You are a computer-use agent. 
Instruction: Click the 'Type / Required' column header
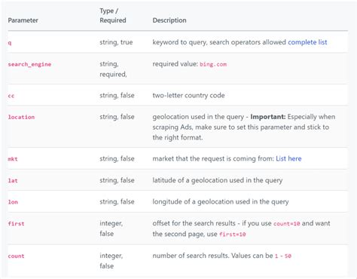[x=113, y=16]
